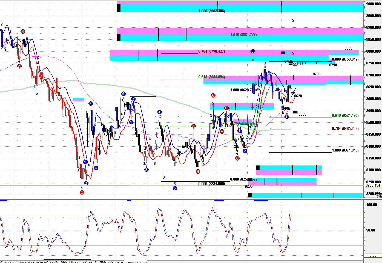Click 8850.000 on the price axis
Screen dimensions: 382x263
(x=374, y=39)
